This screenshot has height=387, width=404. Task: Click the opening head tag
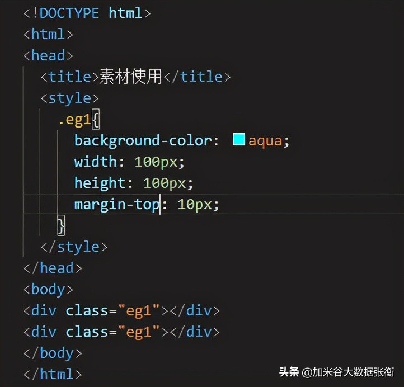tap(48, 55)
